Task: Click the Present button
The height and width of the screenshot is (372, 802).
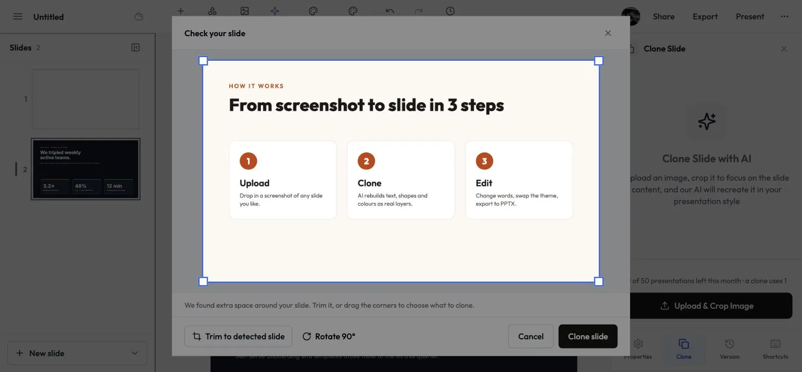Action: tap(750, 16)
